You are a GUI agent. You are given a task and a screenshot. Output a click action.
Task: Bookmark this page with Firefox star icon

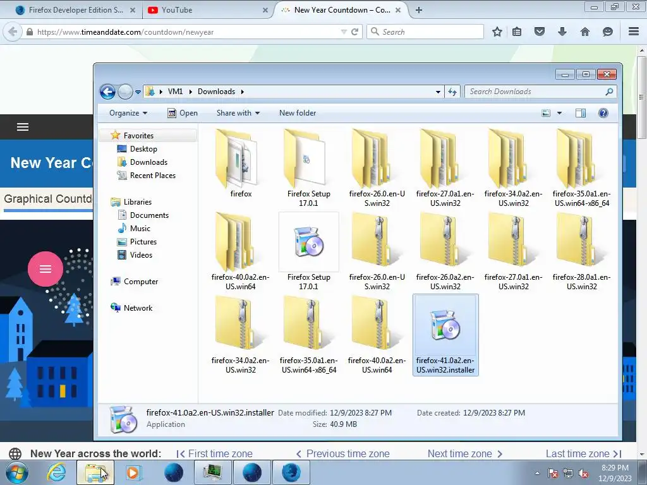pyautogui.click(x=497, y=32)
